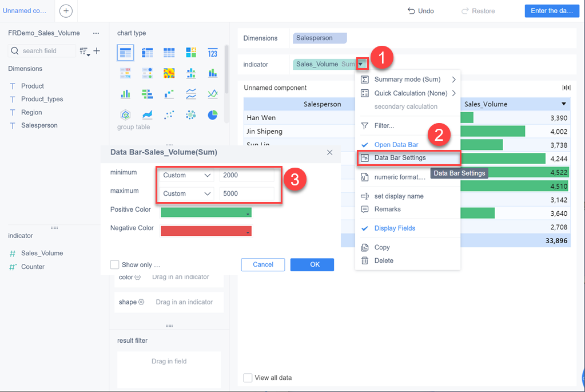Screen dimensions: 585x392
Task: Click the column width adjust icon above table
Action: coord(566,88)
